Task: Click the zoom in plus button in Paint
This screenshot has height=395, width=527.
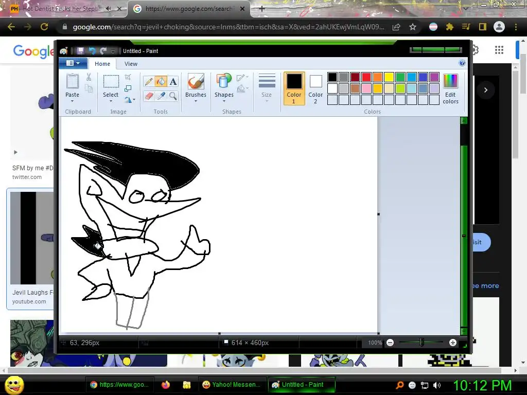Action: (453, 343)
